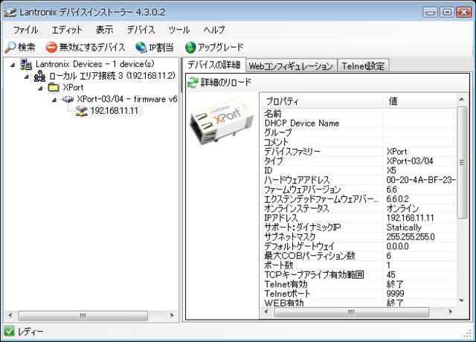Screen dimensions: 476x342
Task: Click properties horizontal scrollbar thumb
Action: (x=351, y=312)
